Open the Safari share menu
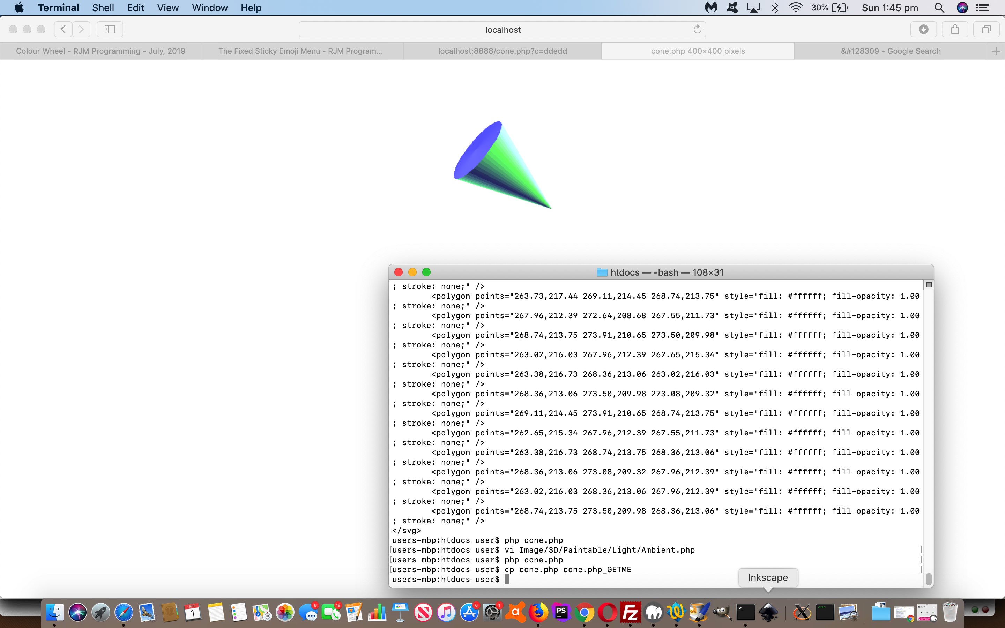Screen dimensions: 1005x628 pos(955,29)
